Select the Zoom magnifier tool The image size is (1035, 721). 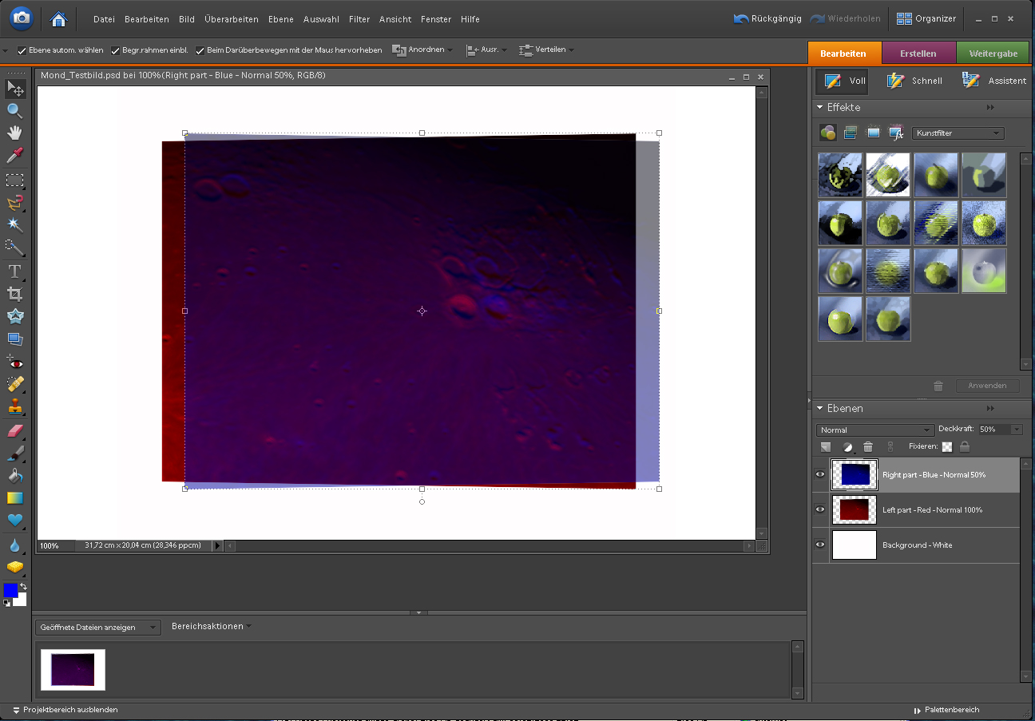pos(14,110)
